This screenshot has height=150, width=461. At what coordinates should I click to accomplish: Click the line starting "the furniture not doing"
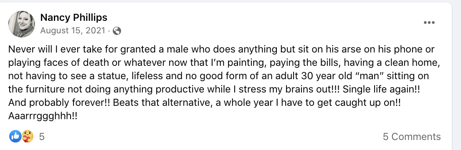(214, 90)
